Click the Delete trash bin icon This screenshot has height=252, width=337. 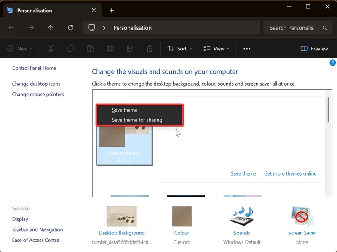coord(150,49)
